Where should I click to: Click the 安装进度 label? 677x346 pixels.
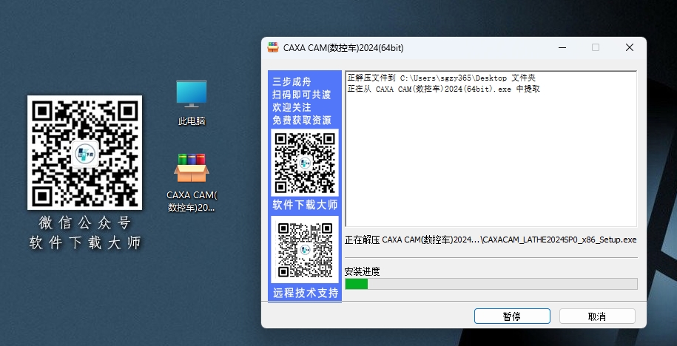(363, 271)
